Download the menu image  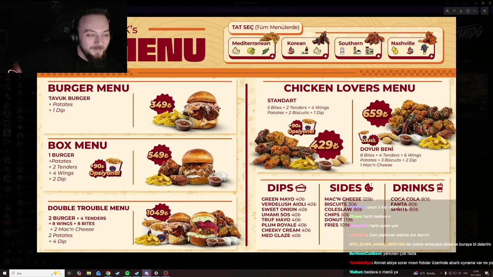click(461, 11)
